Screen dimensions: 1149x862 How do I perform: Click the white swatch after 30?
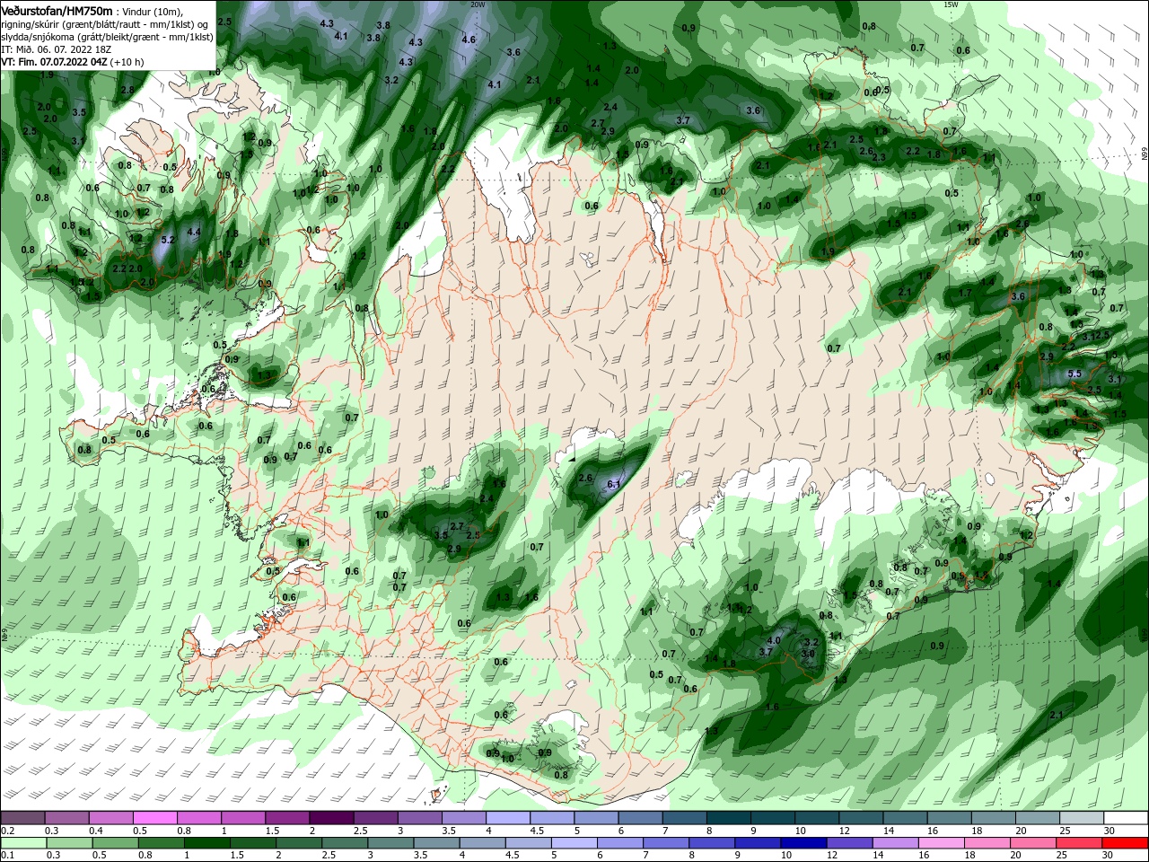pyautogui.click(x=1126, y=817)
